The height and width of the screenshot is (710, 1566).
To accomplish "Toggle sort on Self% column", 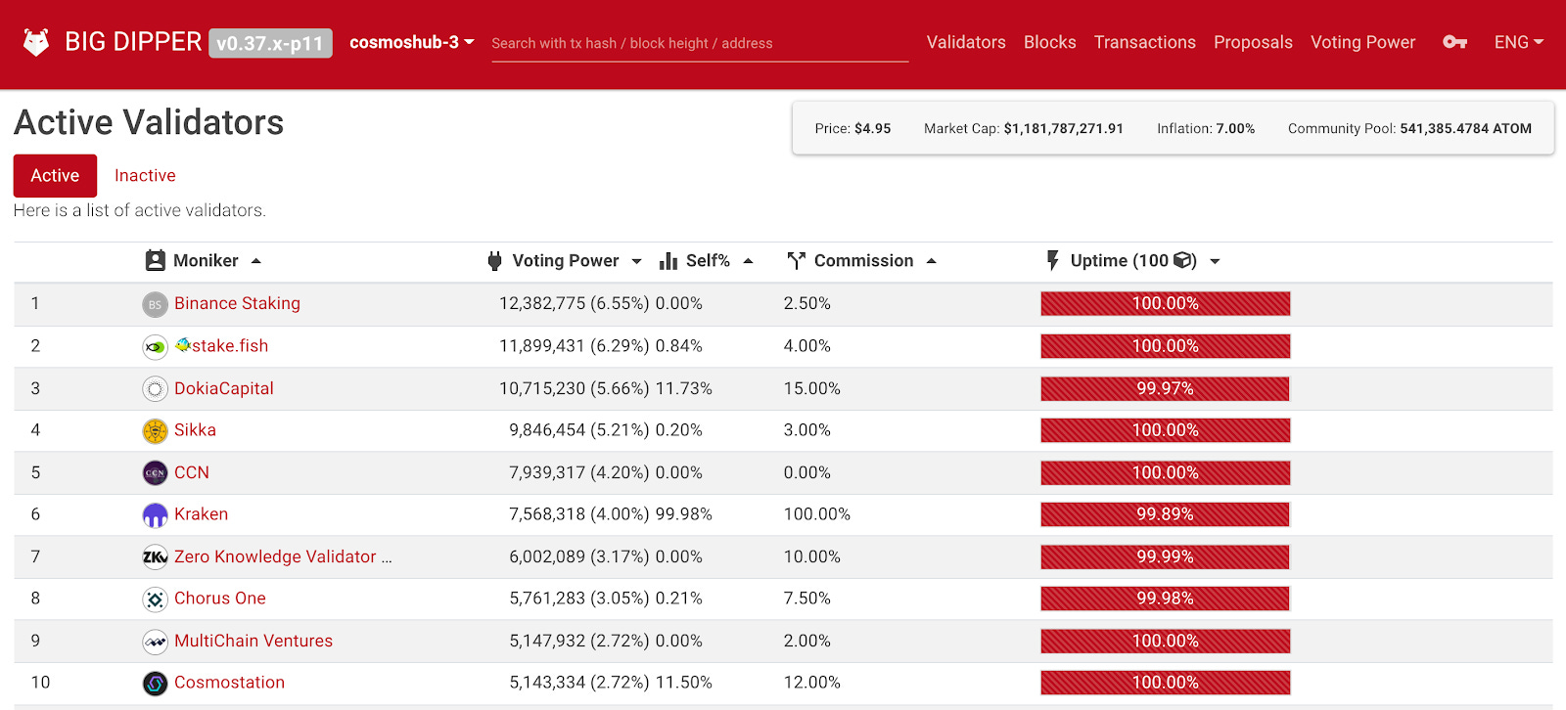I will 748,261.
